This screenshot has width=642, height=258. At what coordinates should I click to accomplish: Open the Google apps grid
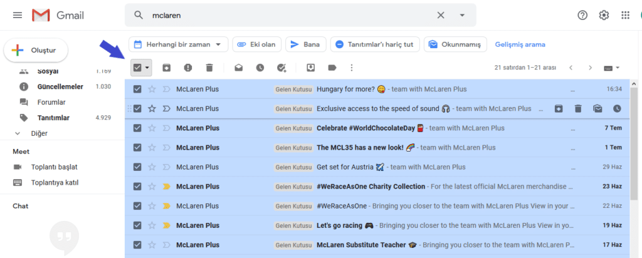pyautogui.click(x=625, y=15)
